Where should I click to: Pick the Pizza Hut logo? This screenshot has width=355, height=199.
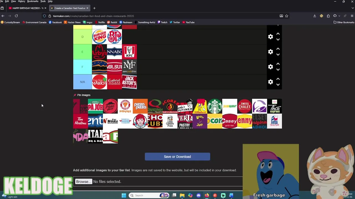point(110,106)
